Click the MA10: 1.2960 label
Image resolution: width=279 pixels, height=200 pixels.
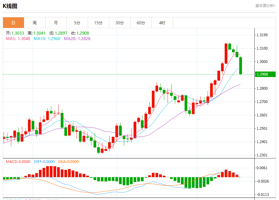pos(47,39)
